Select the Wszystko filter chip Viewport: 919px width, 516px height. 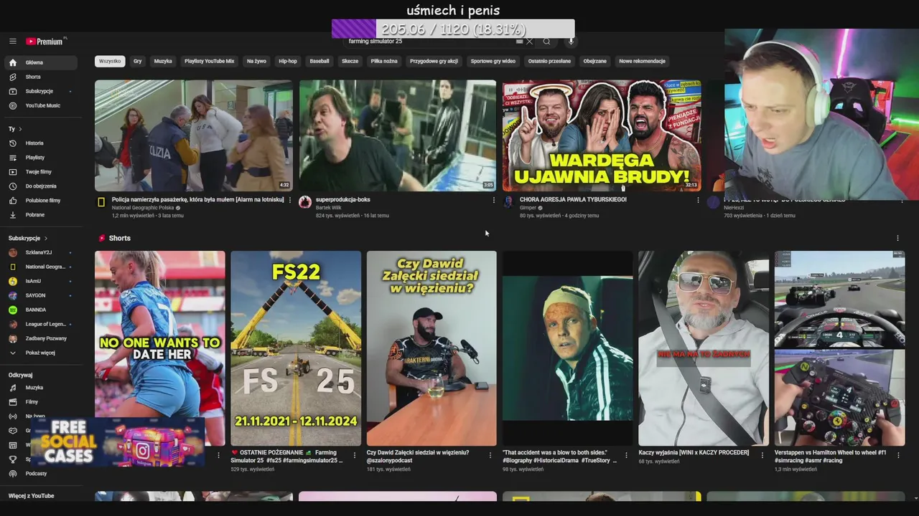tap(110, 61)
